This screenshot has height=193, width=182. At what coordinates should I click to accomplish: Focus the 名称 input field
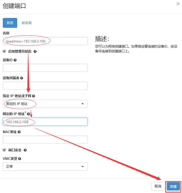45,41
